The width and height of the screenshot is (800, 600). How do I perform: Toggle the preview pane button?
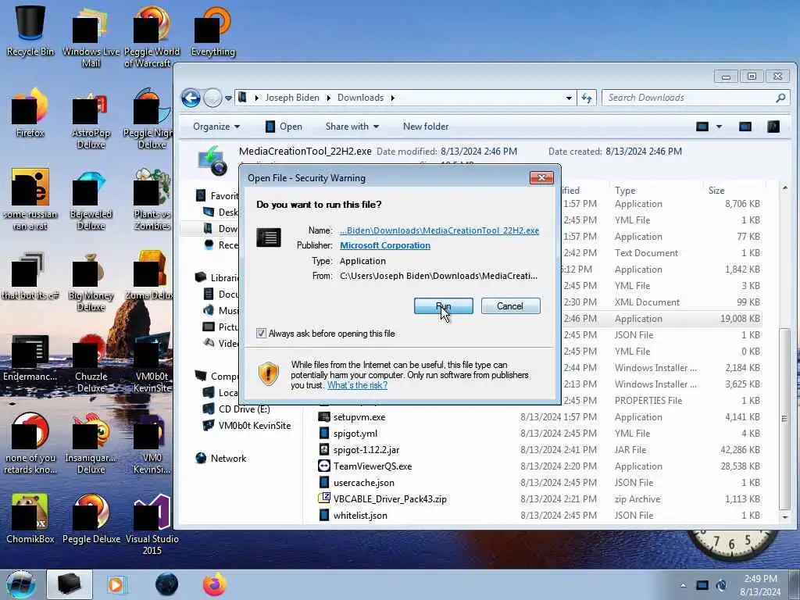pos(745,127)
